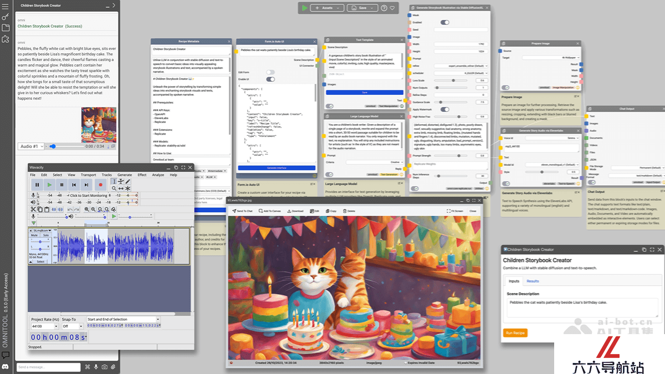
Task: Open the File menu in Wavacity
Action: pyautogui.click(x=33, y=175)
